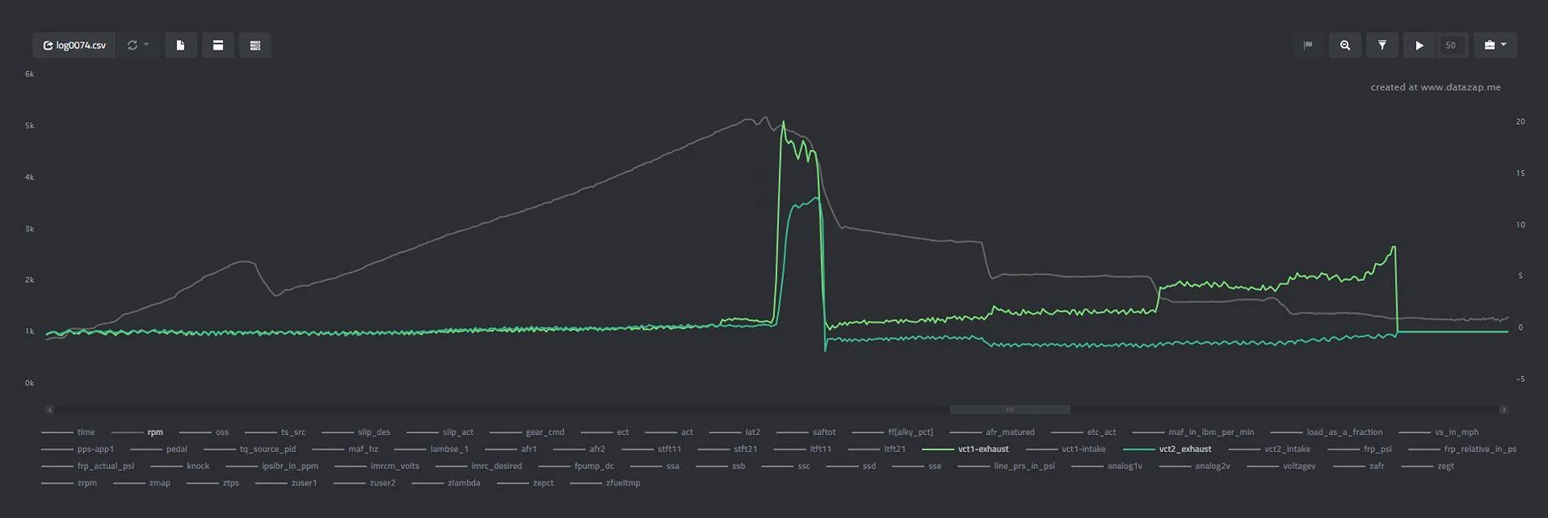The width and height of the screenshot is (1548, 518).
Task: Click the fpump_dc legend entry
Action: (576, 467)
